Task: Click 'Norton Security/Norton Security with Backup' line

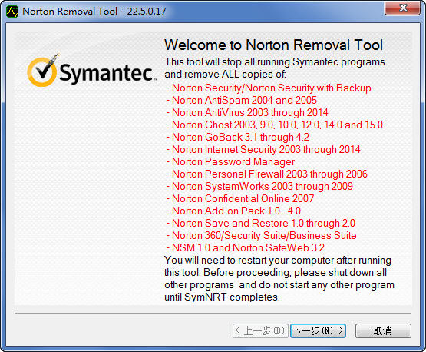Action: pyautogui.click(x=269, y=88)
